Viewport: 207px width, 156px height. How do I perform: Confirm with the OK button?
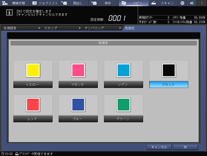click(185, 147)
